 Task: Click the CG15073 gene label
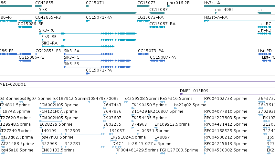tap(146, 3)
